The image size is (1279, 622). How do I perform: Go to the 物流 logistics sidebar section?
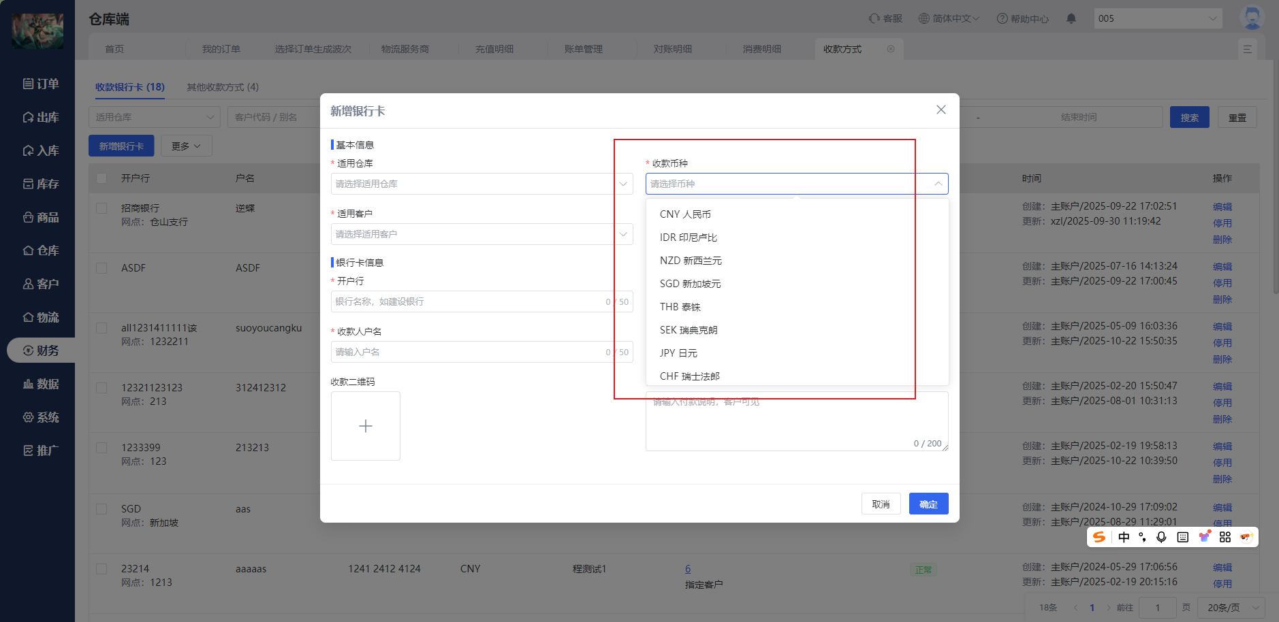[41, 317]
